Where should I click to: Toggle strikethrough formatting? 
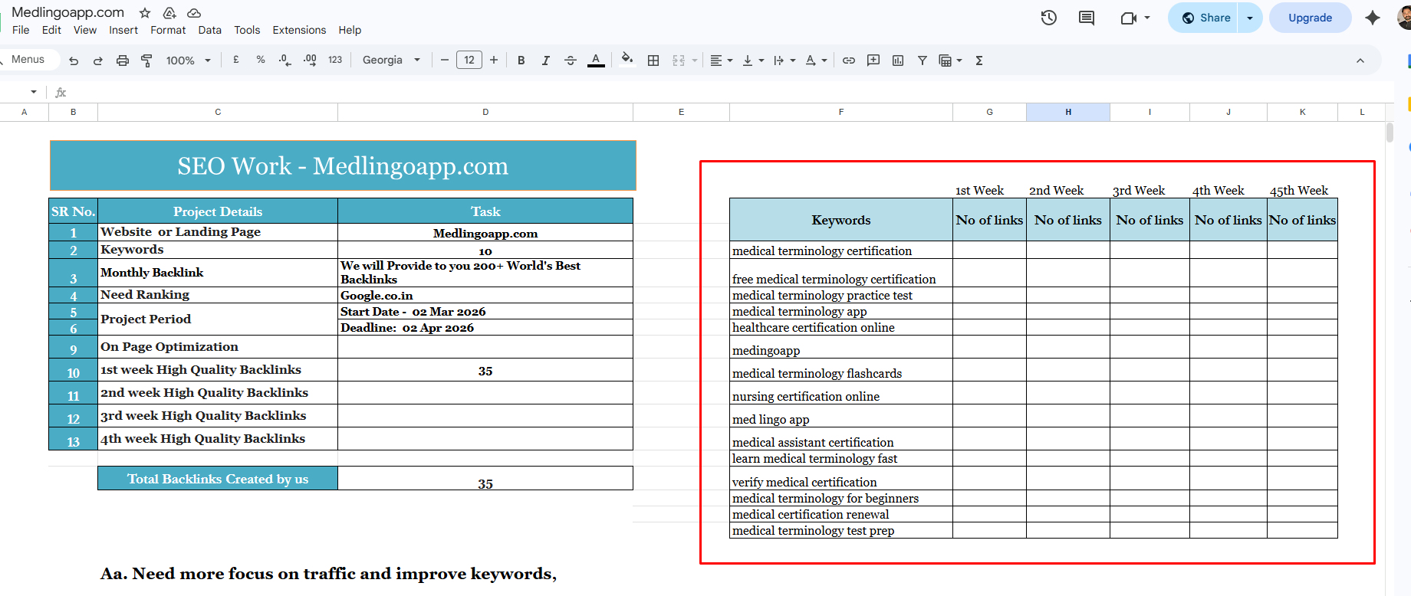pos(571,61)
